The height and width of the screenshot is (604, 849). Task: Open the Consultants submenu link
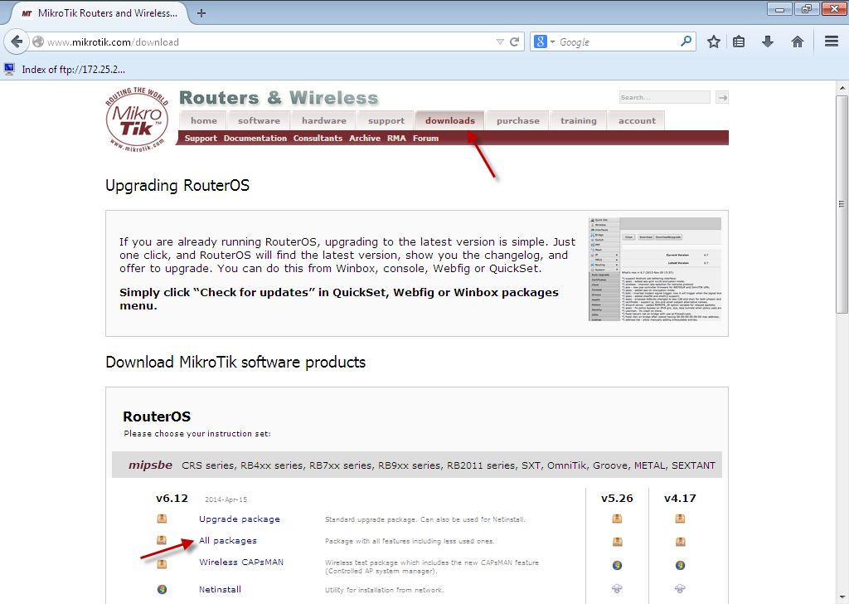pos(318,138)
